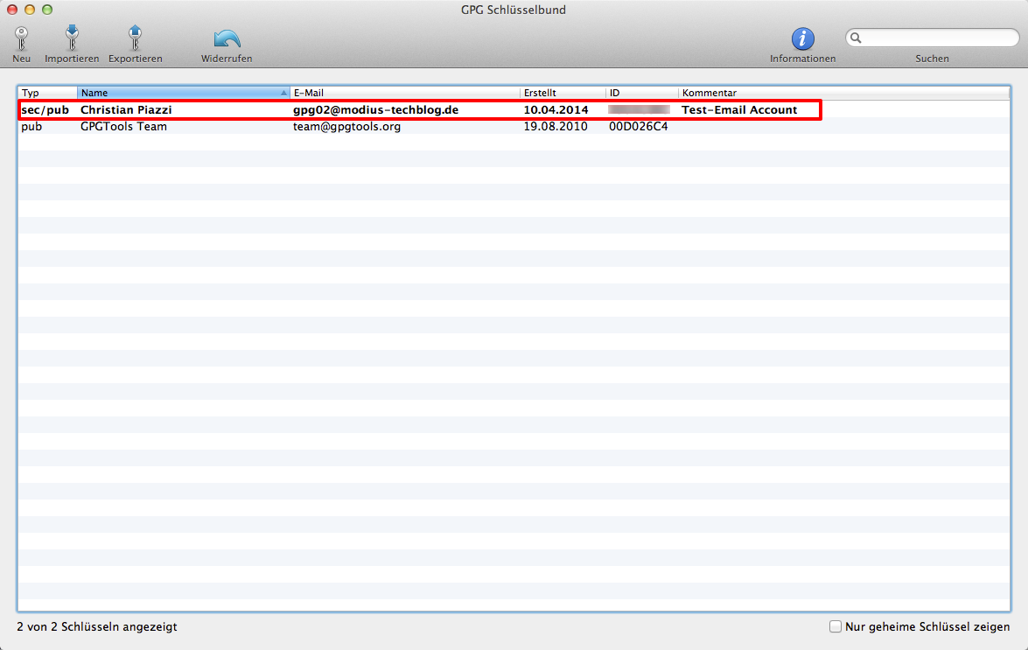Sort by the Erstellt column header
The height and width of the screenshot is (650, 1028).
click(x=563, y=93)
